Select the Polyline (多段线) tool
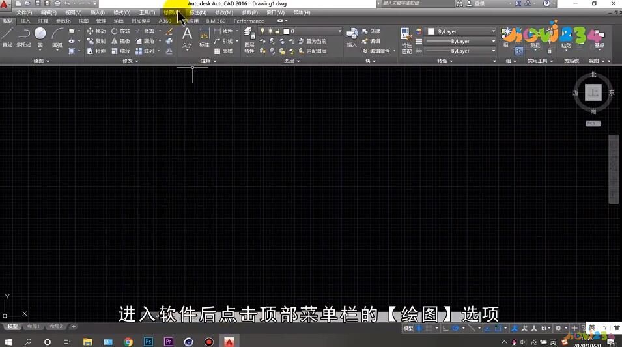The width and height of the screenshot is (622, 347). pos(24,38)
